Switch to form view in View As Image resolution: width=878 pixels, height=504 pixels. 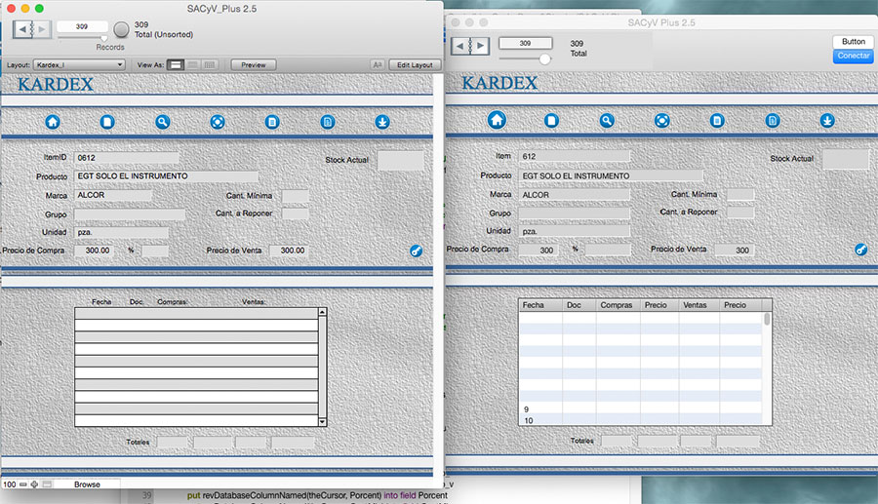point(176,64)
